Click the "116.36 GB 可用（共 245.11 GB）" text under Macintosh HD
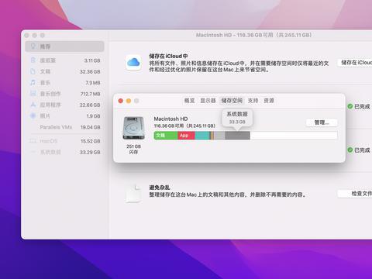This screenshot has height=279, width=372. tap(184, 126)
